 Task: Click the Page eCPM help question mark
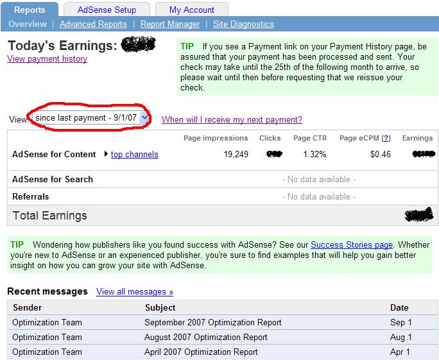[x=386, y=138]
